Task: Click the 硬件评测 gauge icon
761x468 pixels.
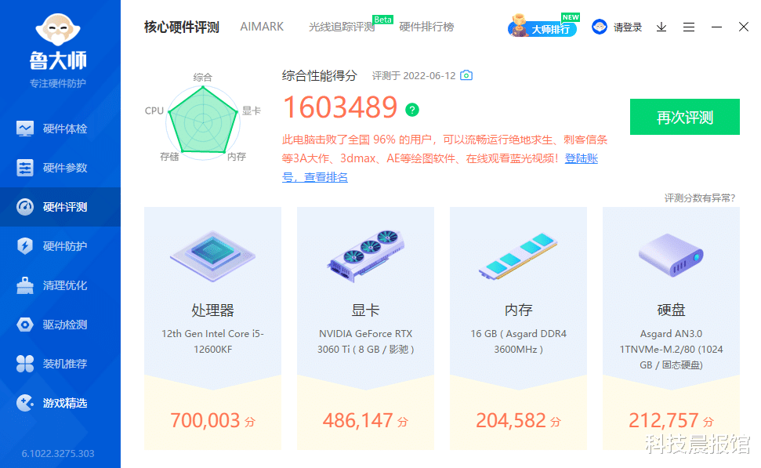Action: coord(25,207)
